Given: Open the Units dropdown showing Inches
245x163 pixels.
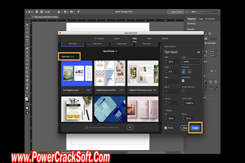Looking at the screenshot, I should point(191,62).
